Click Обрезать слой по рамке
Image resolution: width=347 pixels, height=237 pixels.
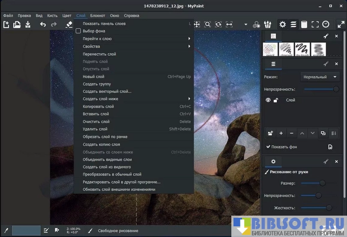point(105,137)
